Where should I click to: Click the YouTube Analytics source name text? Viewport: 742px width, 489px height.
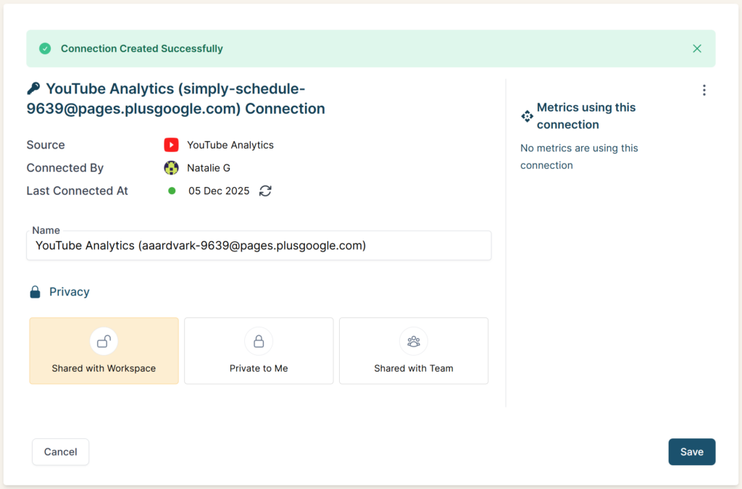click(x=230, y=145)
